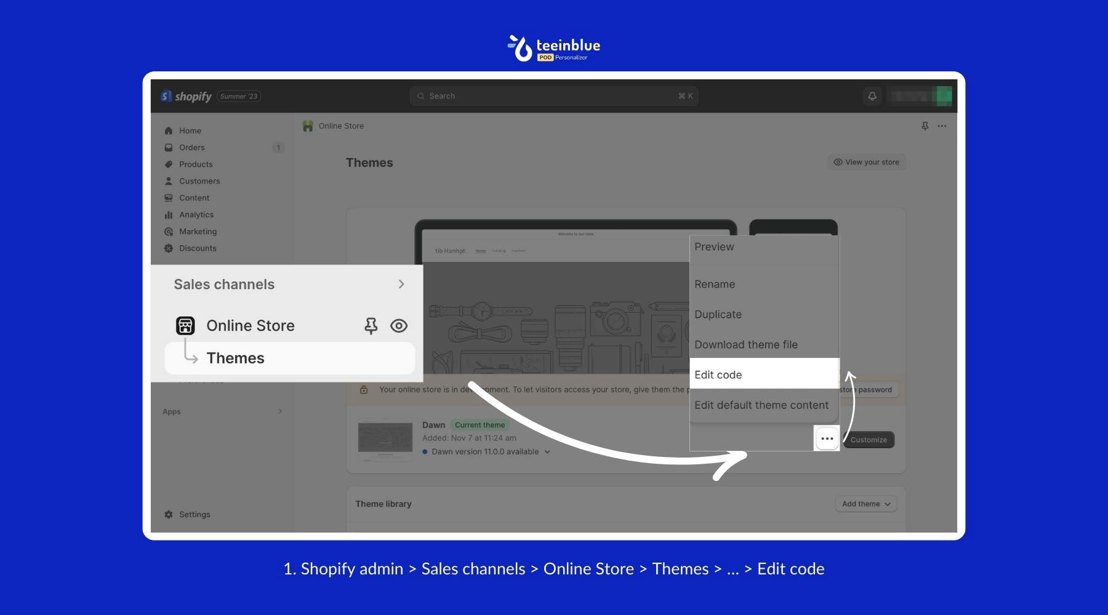The height and width of the screenshot is (615, 1108).
Task: View the Analytics section
Action: pyautogui.click(x=196, y=214)
